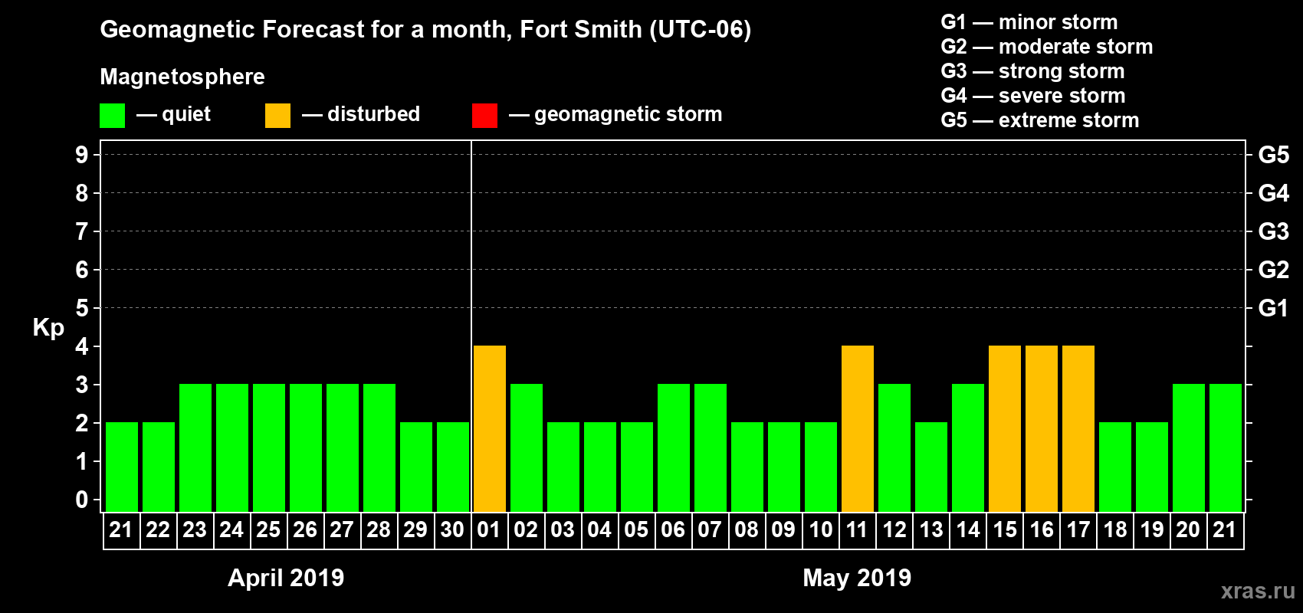Click date label 29 in April
This screenshot has width=1303, height=613.
click(x=415, y=530)
